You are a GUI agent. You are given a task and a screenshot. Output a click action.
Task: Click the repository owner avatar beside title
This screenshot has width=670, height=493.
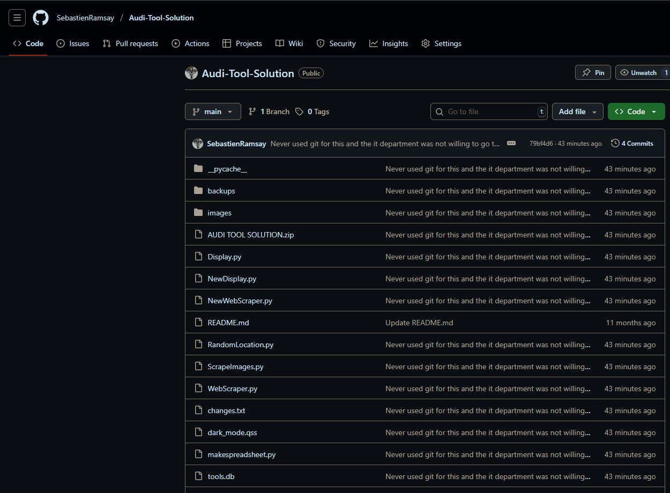click(x=191, y=73)
